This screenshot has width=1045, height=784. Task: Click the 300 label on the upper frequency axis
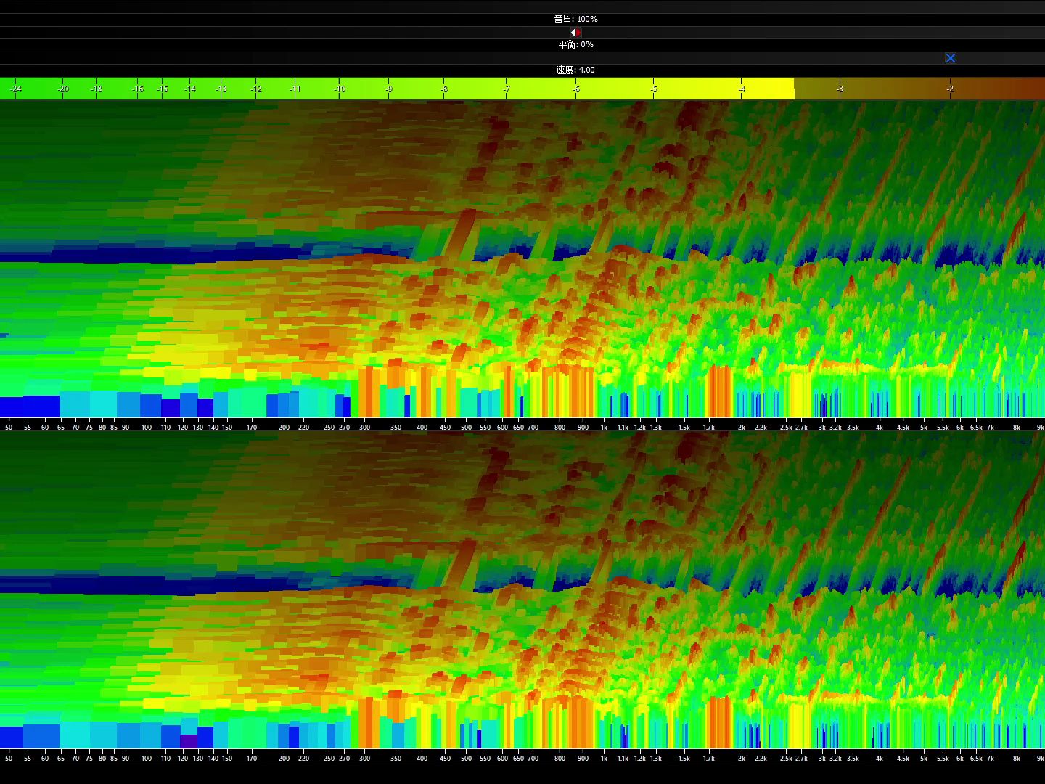(364, 427)
